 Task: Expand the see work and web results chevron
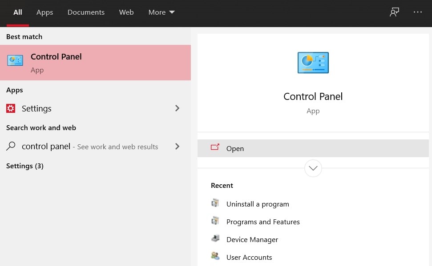[x=177, y=146]
